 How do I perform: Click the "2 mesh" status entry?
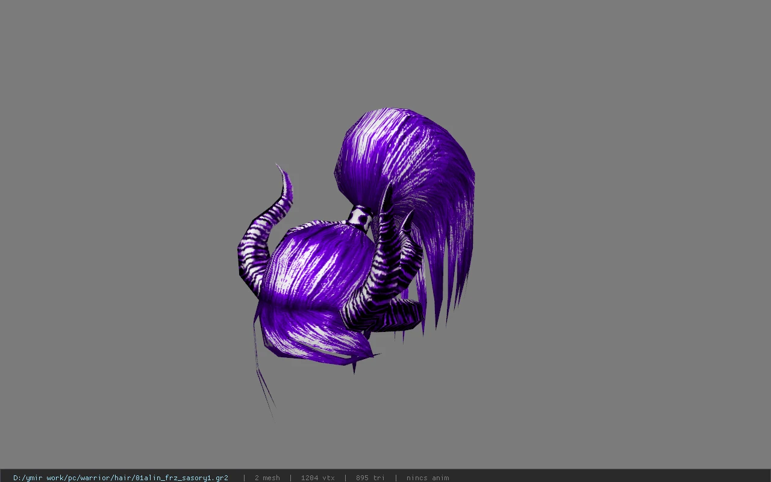[x=267, y=478]
